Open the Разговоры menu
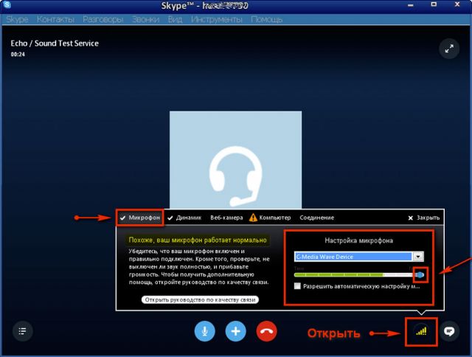This screenshot has width=472, height=357. tap(103, 19)
